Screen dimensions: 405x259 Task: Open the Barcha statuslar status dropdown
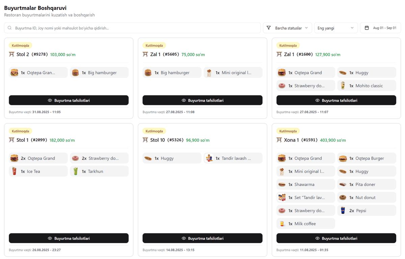[x=288, y=28]
